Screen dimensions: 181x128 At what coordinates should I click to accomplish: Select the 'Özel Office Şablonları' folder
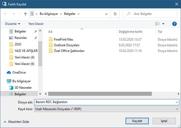(x=69, y=51)
